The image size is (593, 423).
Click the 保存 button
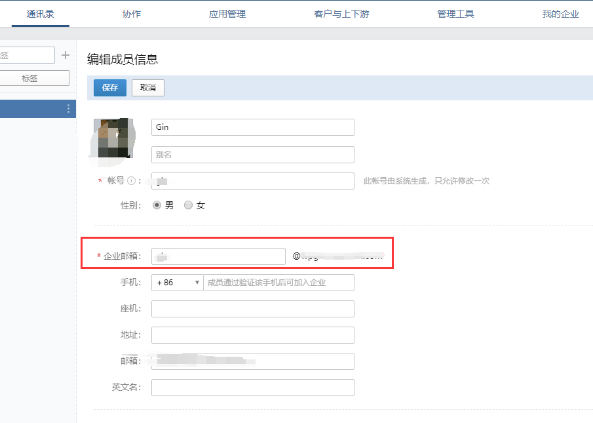(x=110, y=88)
